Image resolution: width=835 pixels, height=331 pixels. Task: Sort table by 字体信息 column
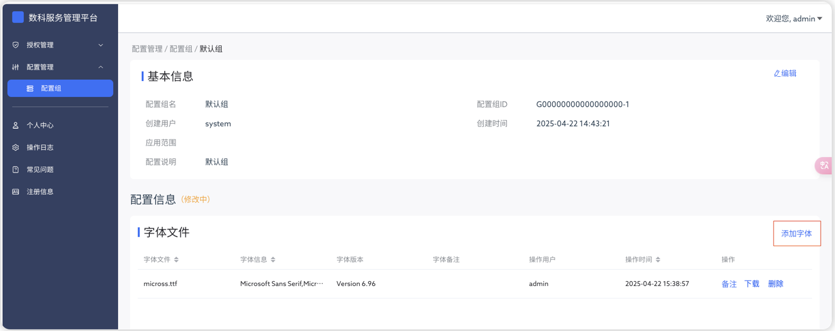tap(273, 260)
